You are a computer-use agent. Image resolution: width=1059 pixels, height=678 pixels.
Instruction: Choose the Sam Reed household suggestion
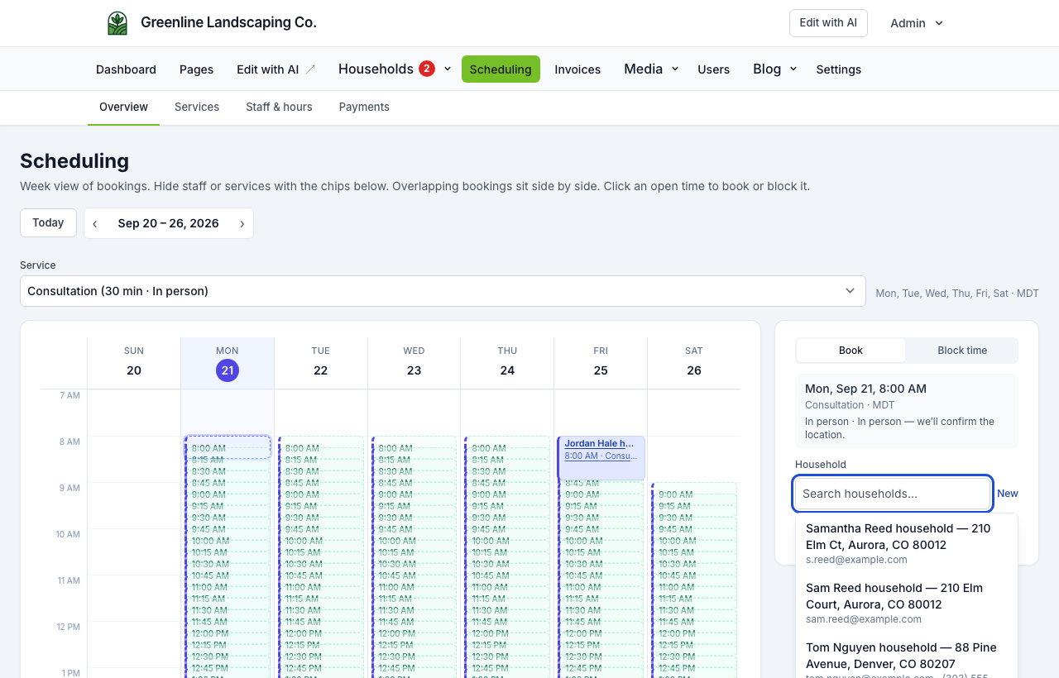907,603
